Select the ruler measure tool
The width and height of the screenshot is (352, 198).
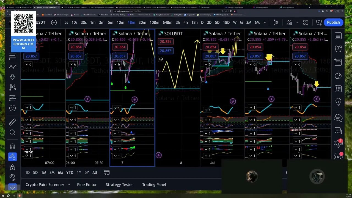pyautogui.click(x=12, y=122)
